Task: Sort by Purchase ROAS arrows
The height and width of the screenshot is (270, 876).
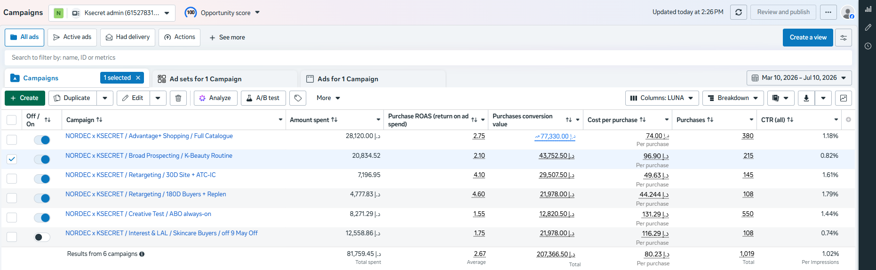Action: tap(474, 120)
